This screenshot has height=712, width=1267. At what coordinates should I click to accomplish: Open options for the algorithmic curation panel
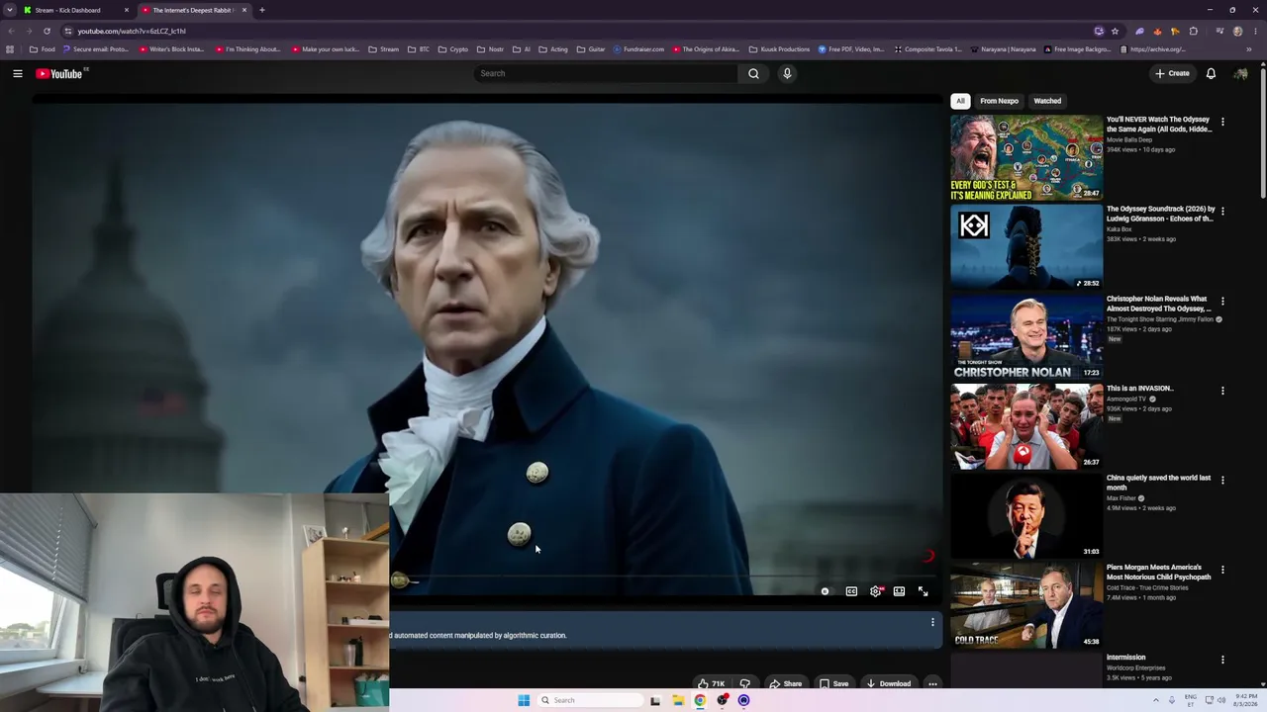coord(931,622)
